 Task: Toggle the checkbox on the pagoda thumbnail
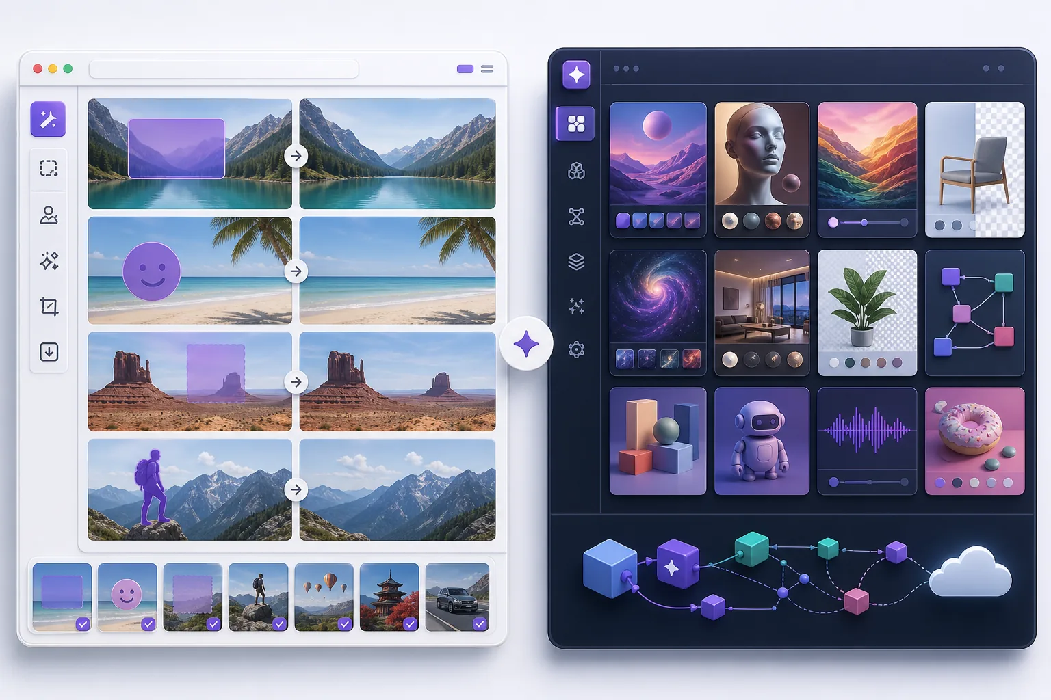click(x=410, y=623)
